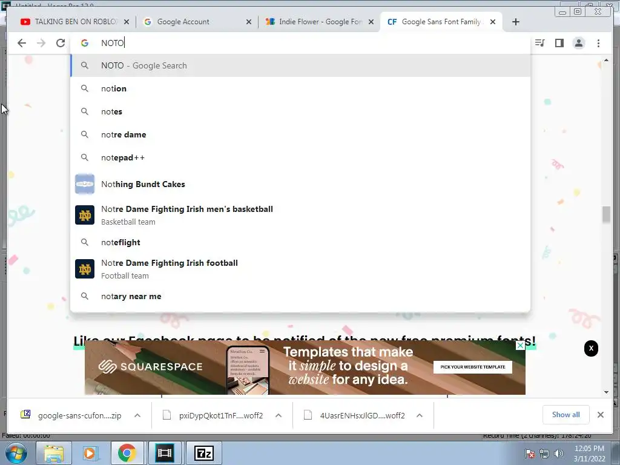The height and width of the screenshot is (465, 620).
Task: Click the Squarespace logo in the ad
Action: click(151, 367)
